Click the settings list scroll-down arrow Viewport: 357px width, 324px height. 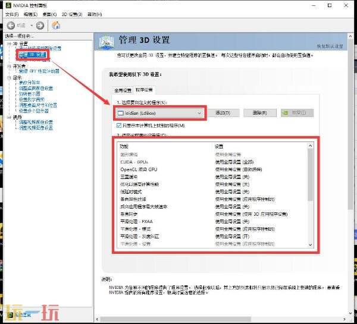[x=311, y=245]
